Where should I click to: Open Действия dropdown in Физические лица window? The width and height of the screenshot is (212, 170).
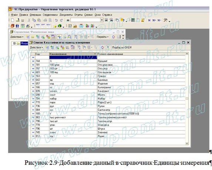click(x=17, y=37)
